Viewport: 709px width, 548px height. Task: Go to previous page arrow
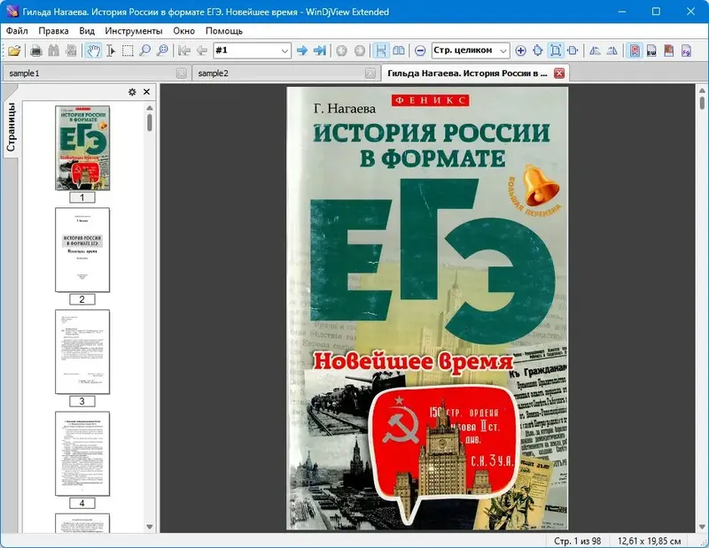click(202, 50)
